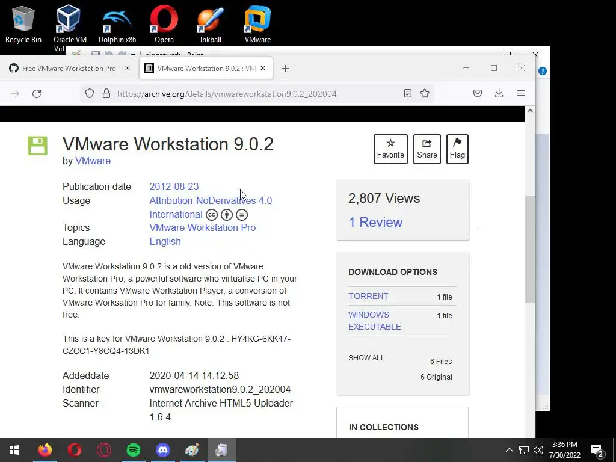Click the vertical scrollbar thumb
The width and height of the screenshot is (616, 462).
tap(530, 250)
